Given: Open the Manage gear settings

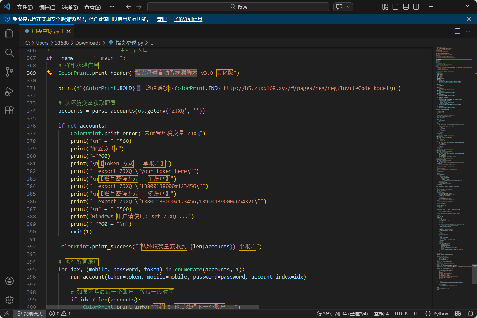Looking at the screenshot, I should point(10,300).
